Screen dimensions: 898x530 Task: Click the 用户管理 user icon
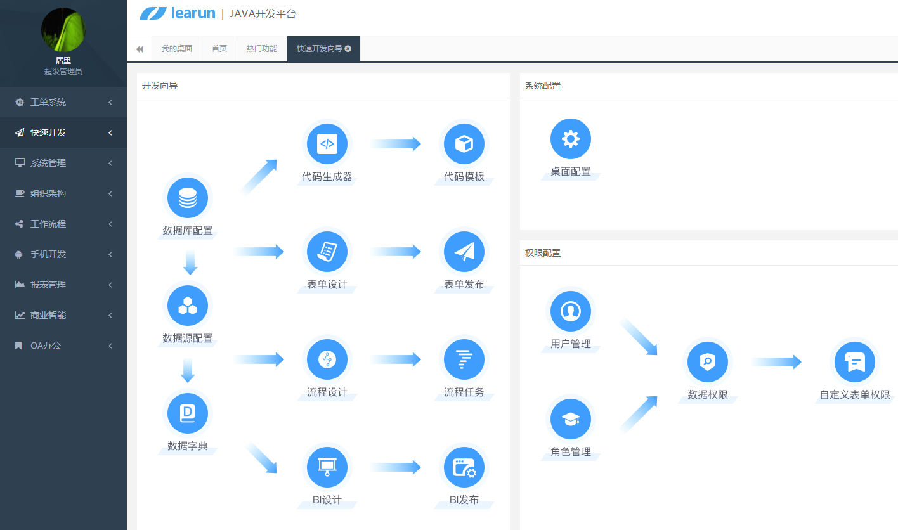[x=571, y=311]
